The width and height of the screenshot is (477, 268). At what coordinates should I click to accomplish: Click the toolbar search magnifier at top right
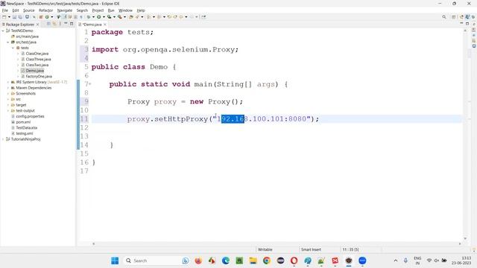(444, 17)
